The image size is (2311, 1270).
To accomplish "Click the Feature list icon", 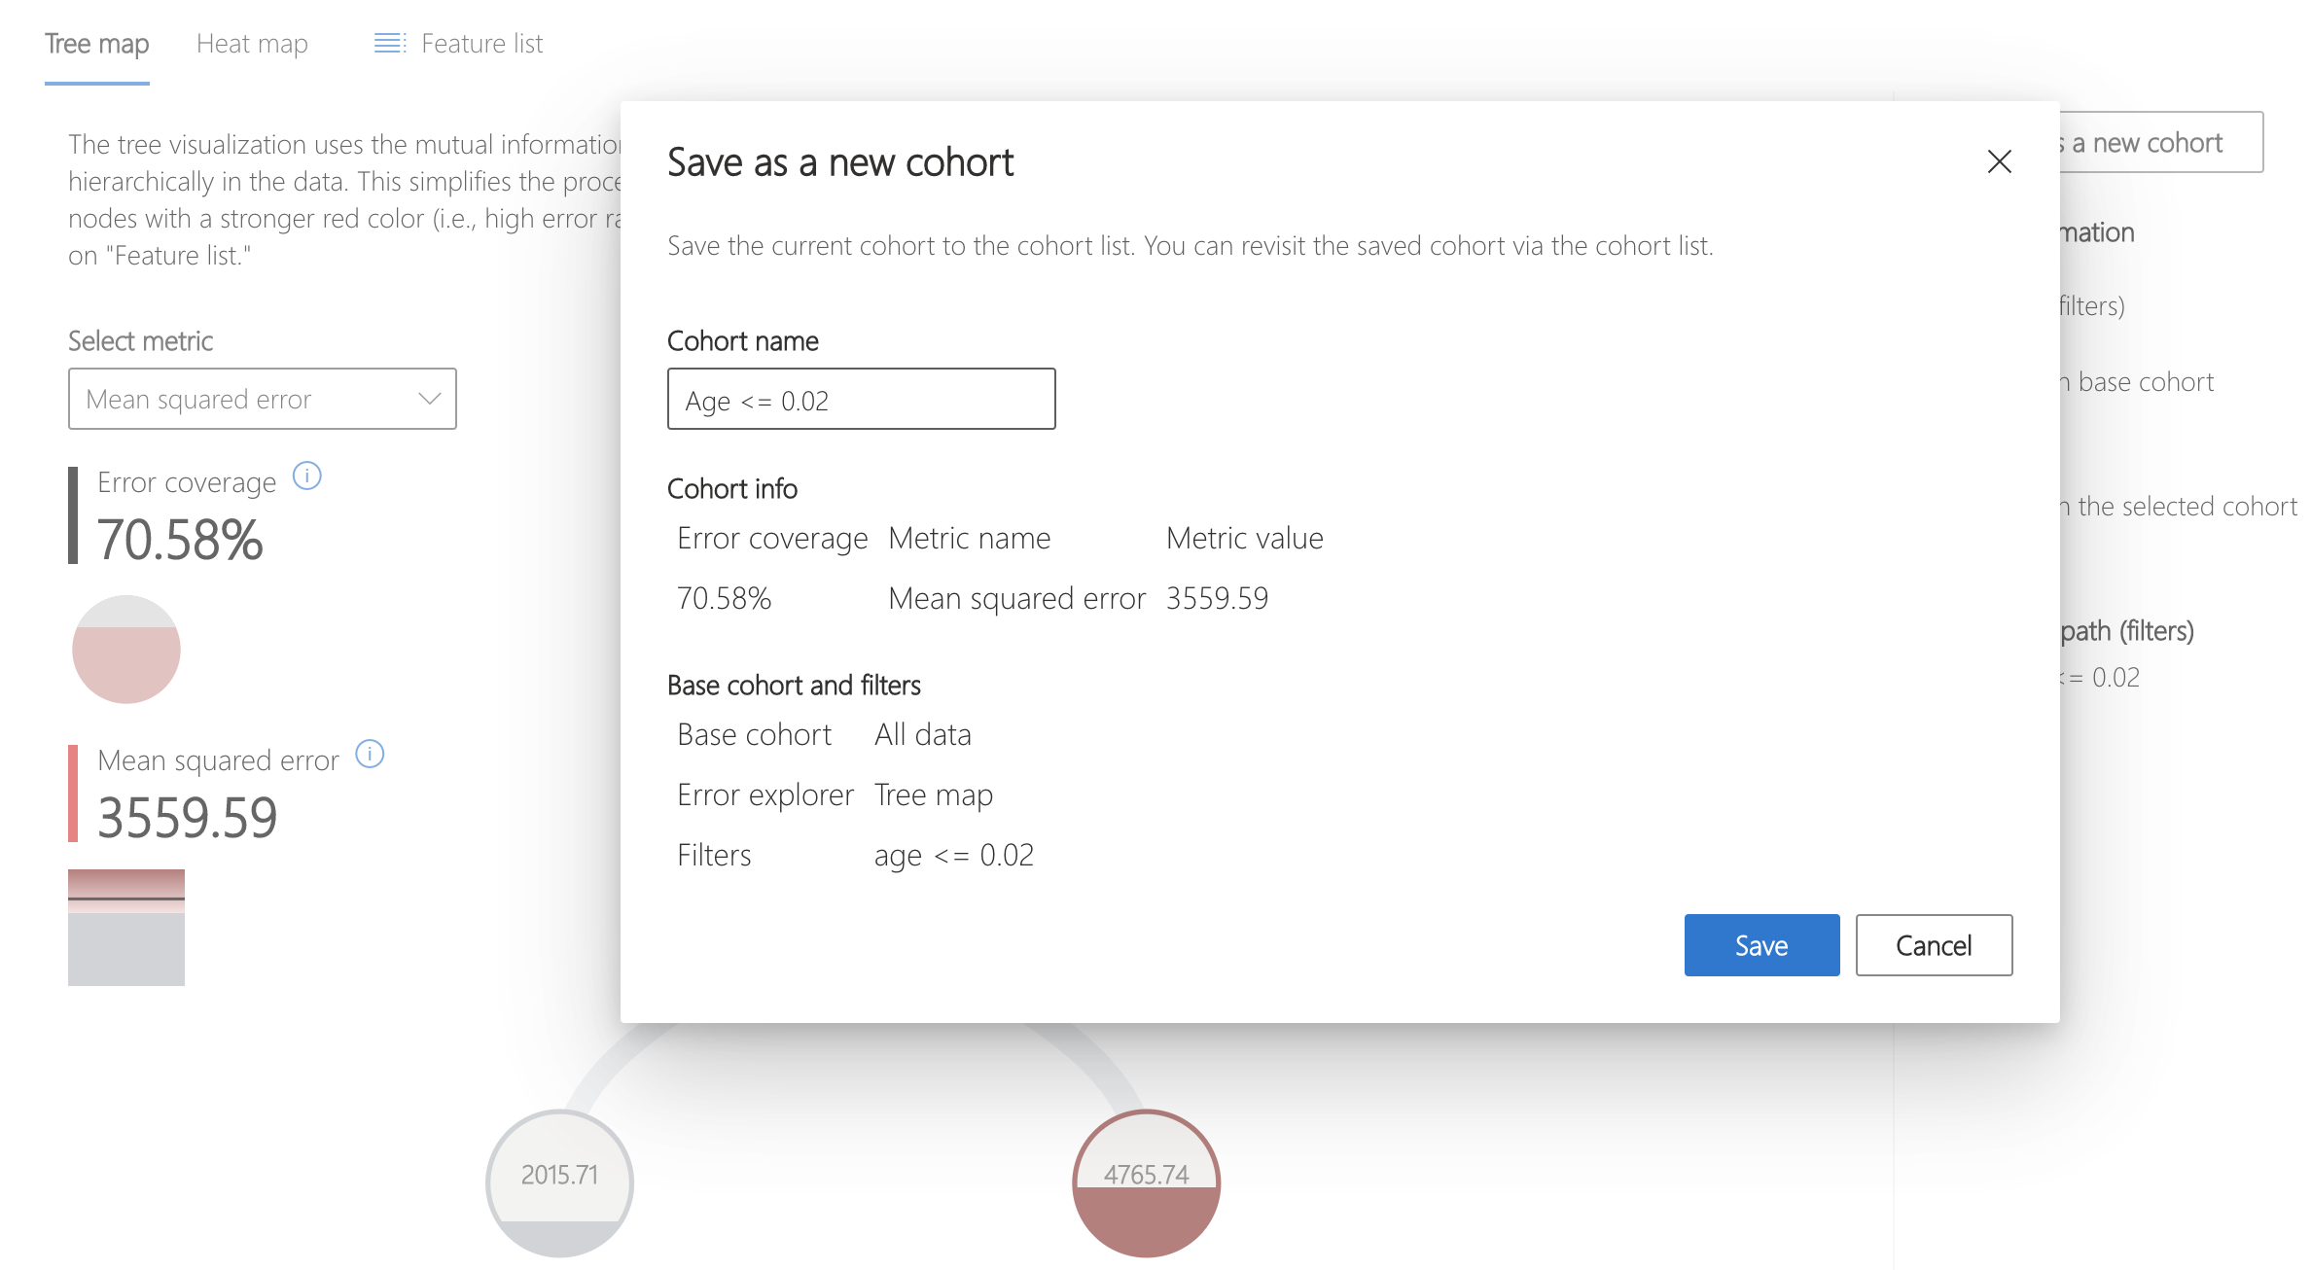I will coord(390,44).
